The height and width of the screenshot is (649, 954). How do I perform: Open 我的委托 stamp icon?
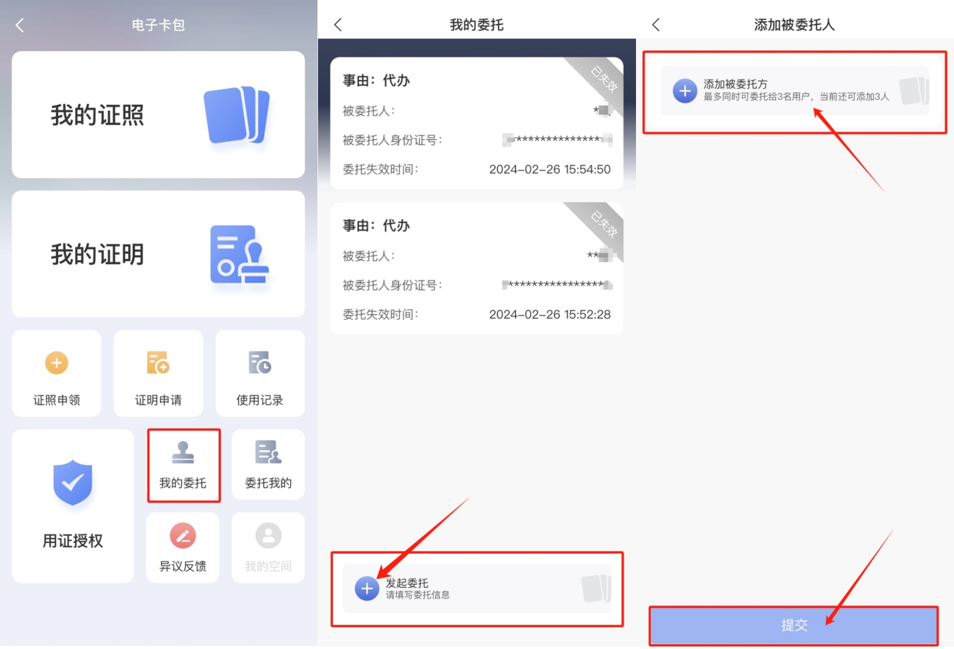[183, 453]
